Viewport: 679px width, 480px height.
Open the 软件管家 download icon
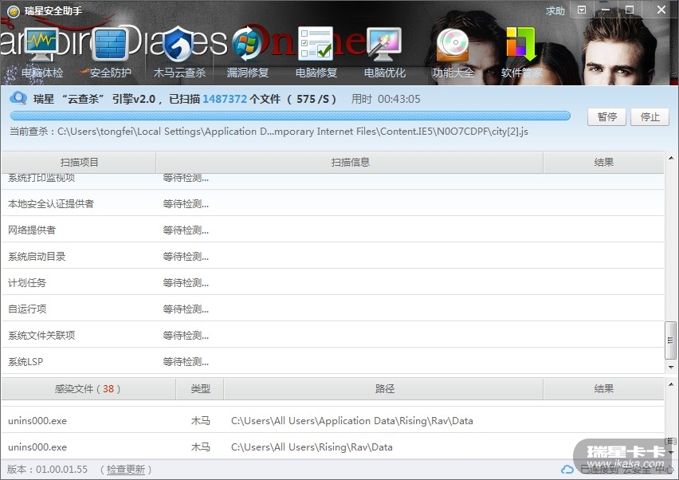coord(521,44)
